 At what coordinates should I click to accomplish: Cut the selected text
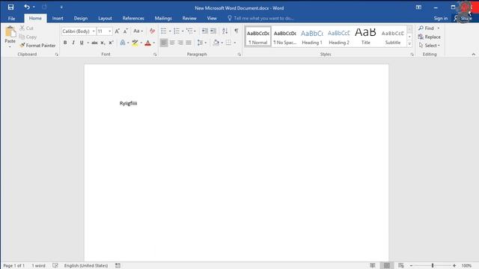pos(27,28)
